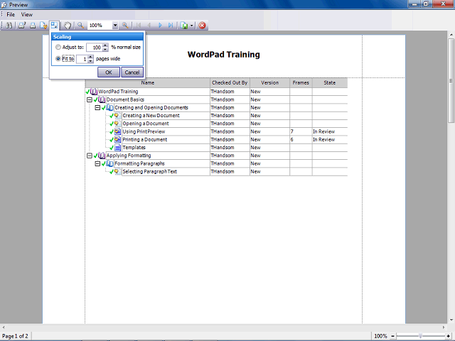Click the lightbulb icon for Selecting Paragraph Text

(x=117, y=172)
